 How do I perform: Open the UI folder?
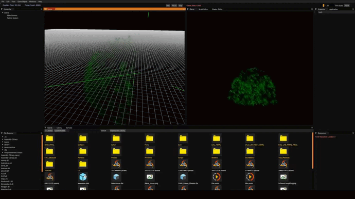(x=83, y=164)
